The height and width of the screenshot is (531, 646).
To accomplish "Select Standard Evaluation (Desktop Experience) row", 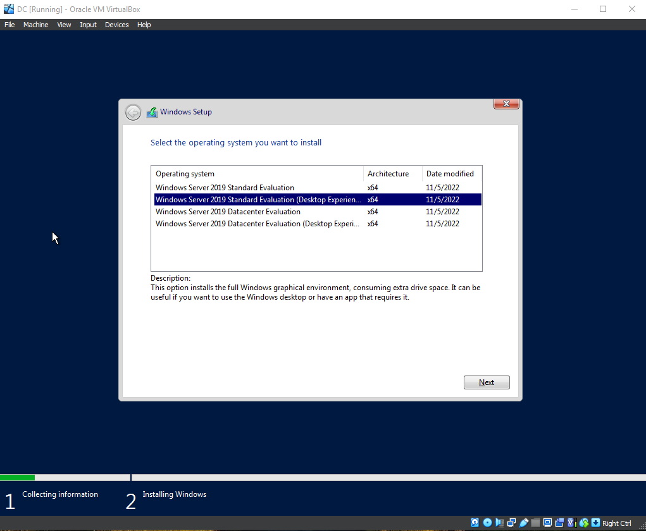I will point(318,200).
